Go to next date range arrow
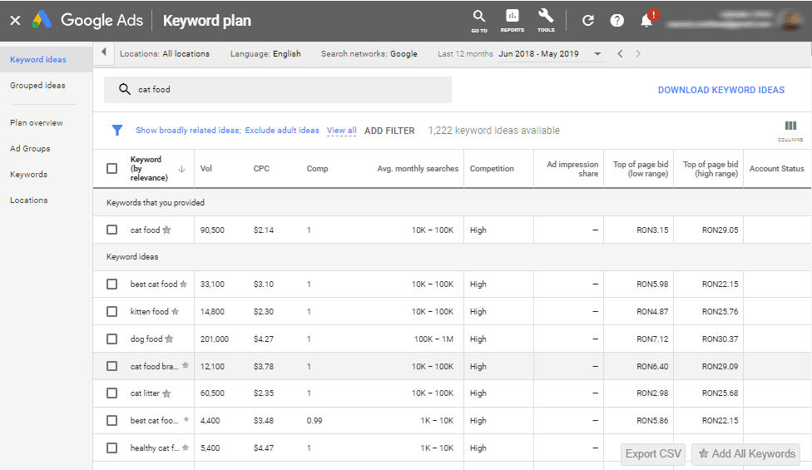The width and height of the screenshot is (812, 470). 638,54
